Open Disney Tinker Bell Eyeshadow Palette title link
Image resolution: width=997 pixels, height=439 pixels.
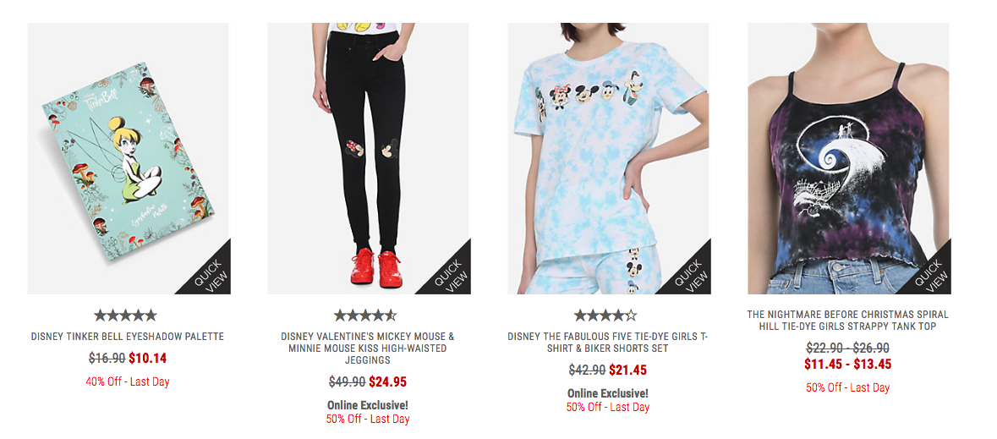(128, 337)
